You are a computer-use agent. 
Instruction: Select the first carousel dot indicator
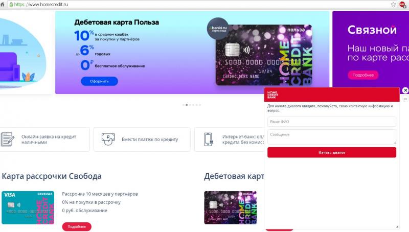pos(184,105)
